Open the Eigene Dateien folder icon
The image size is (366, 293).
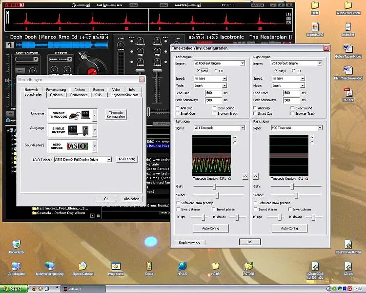point(82,266)
